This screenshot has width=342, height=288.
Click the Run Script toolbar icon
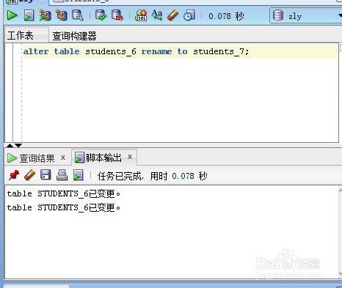pyautogui.click(x=29, y=15)
